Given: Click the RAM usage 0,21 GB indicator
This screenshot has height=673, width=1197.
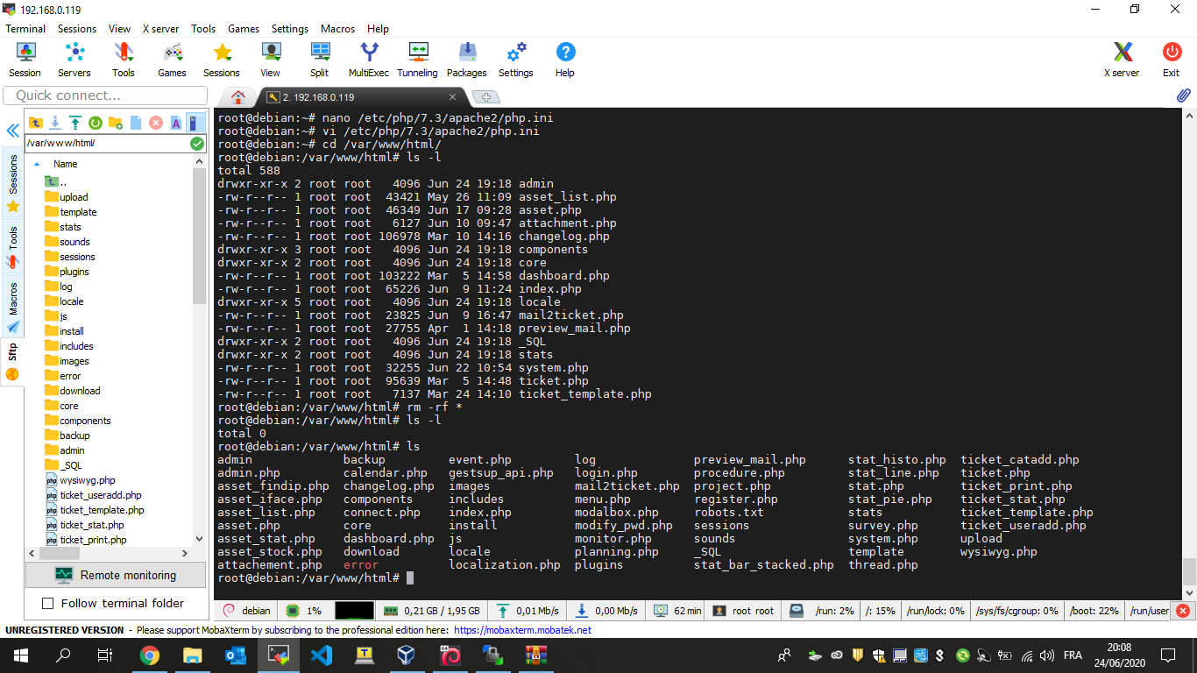Looking at the screenshot, I should 432,611.
